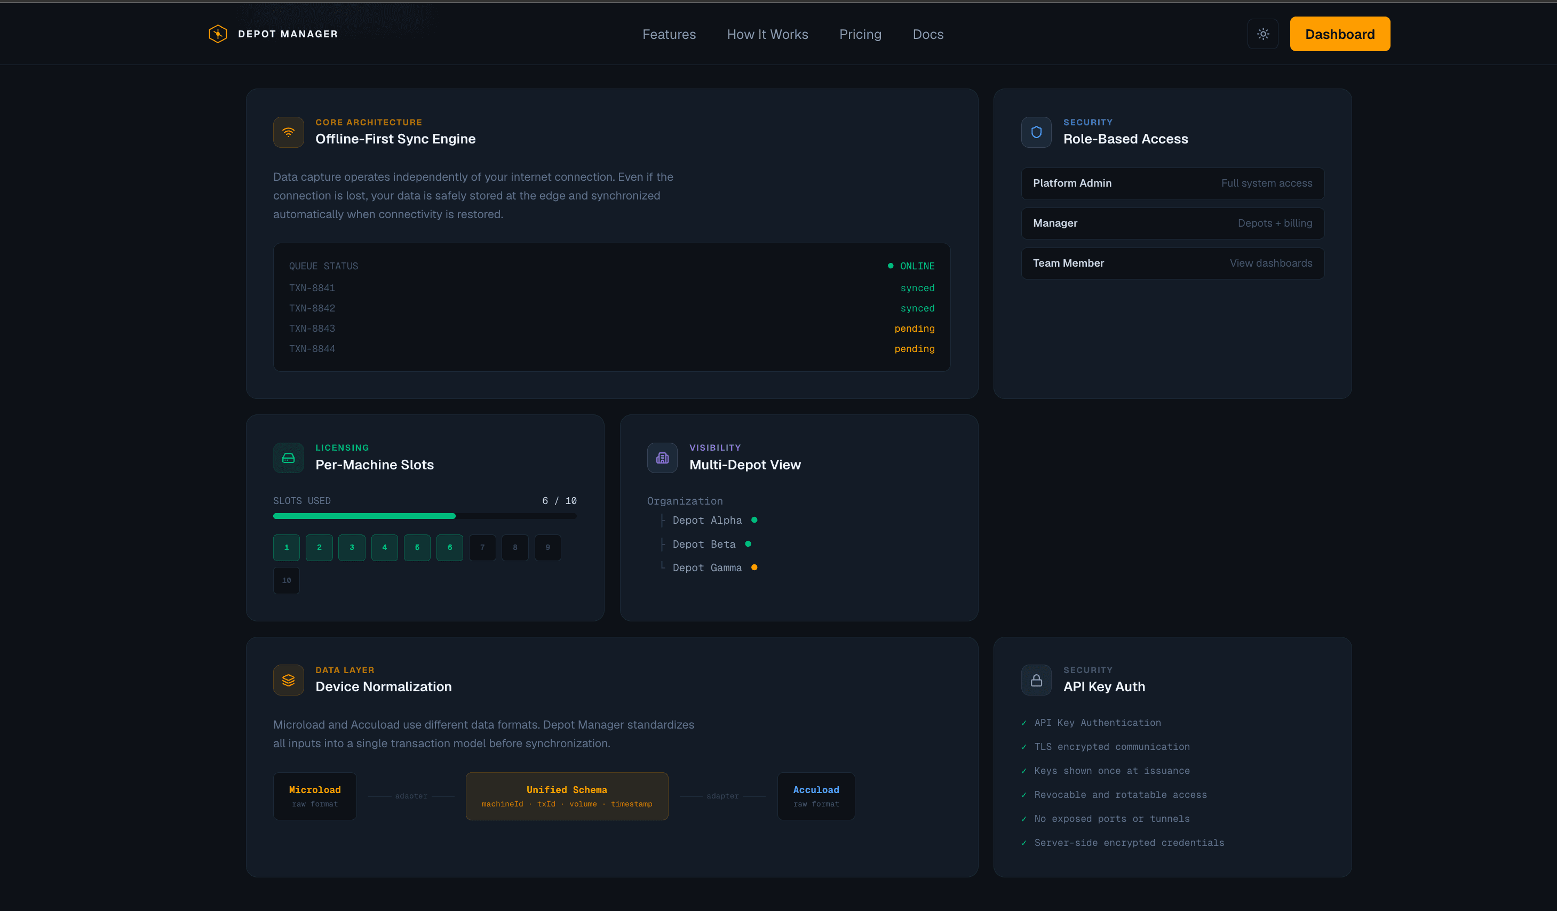This screenshot has width=1557, height=911.
Task: Click active slot 4 tile
Action: 384,547
